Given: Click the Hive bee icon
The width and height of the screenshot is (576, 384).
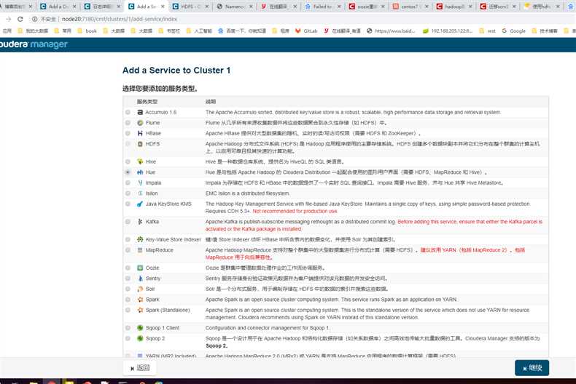Looking at the screenshot, I should pos(140,161).
